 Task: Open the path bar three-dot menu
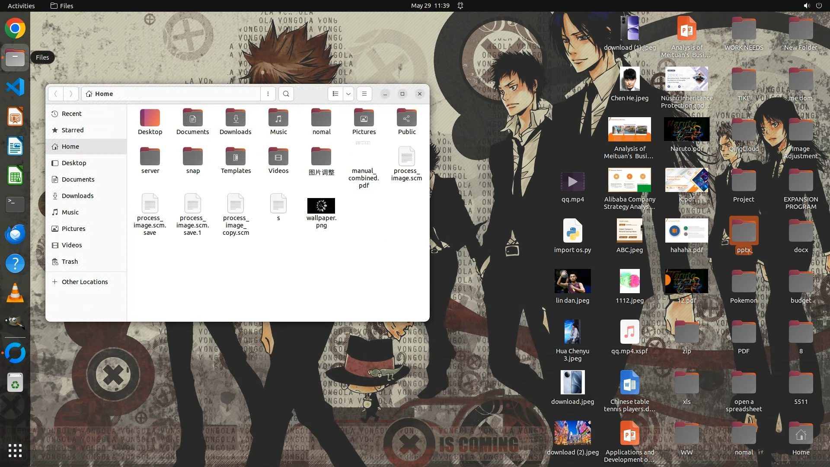pyautogui.click(x=268, y=94)
